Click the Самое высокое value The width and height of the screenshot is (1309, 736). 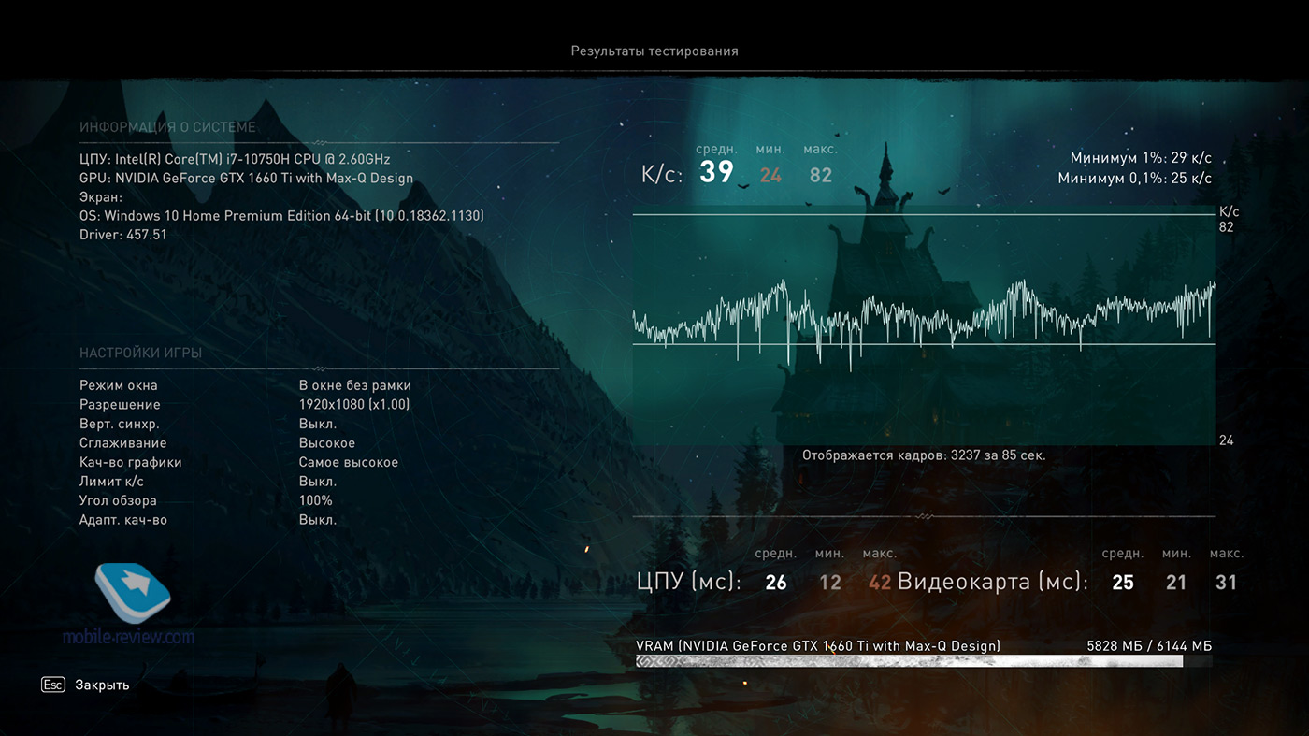[349, 462]
